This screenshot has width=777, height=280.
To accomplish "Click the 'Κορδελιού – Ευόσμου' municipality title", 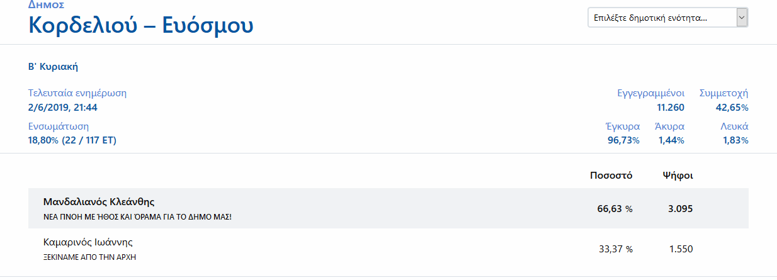I will click(141, 26).
